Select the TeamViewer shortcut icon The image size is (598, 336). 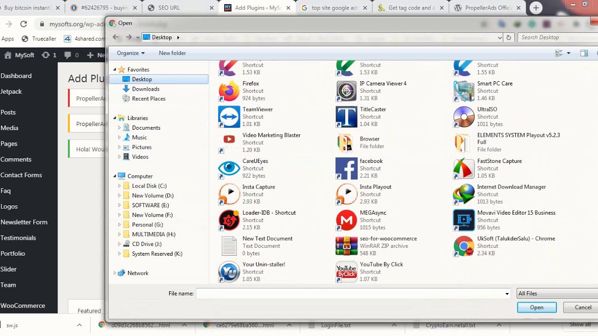click(229, 117)
